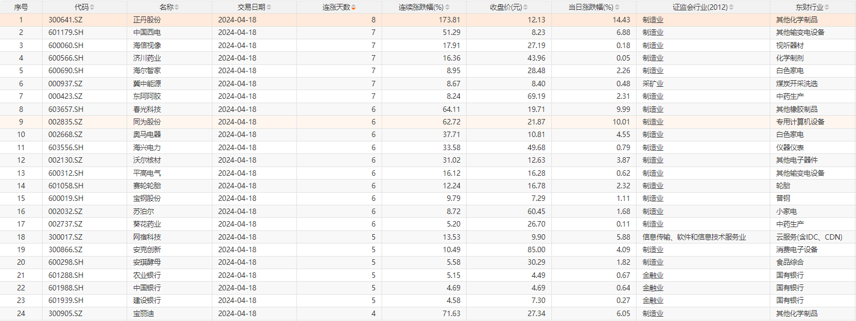Viewport: 856px width, 321px height.
Task: Click the sort arrows beside 代码 header
Action: [x=92, y=8]
